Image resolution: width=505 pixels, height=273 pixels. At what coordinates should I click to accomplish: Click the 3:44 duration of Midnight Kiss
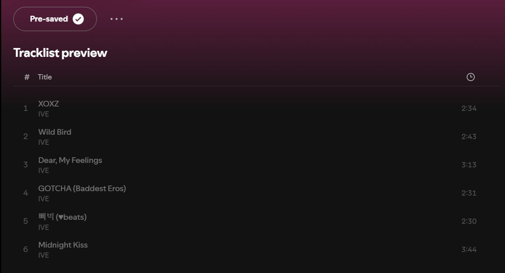click(x=469, y=249)
